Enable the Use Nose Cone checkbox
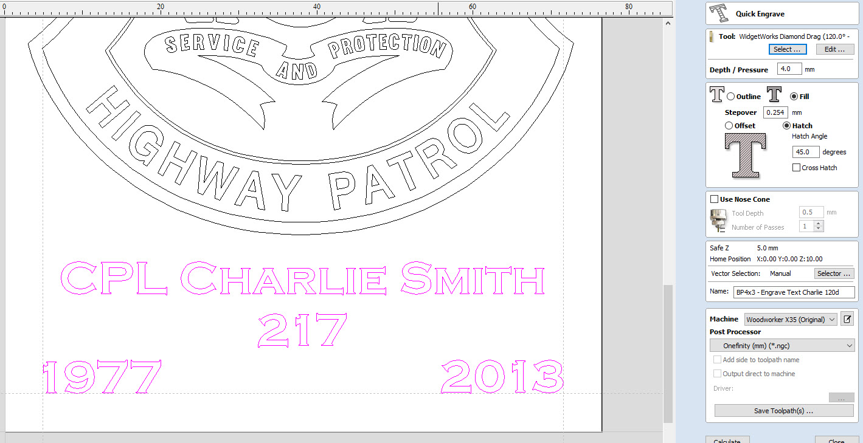This screenshot has height=443, width=863. (x=714, y=199)
